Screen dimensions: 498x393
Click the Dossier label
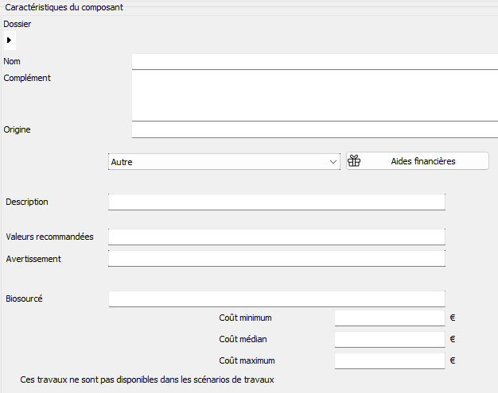coord(18,24)
